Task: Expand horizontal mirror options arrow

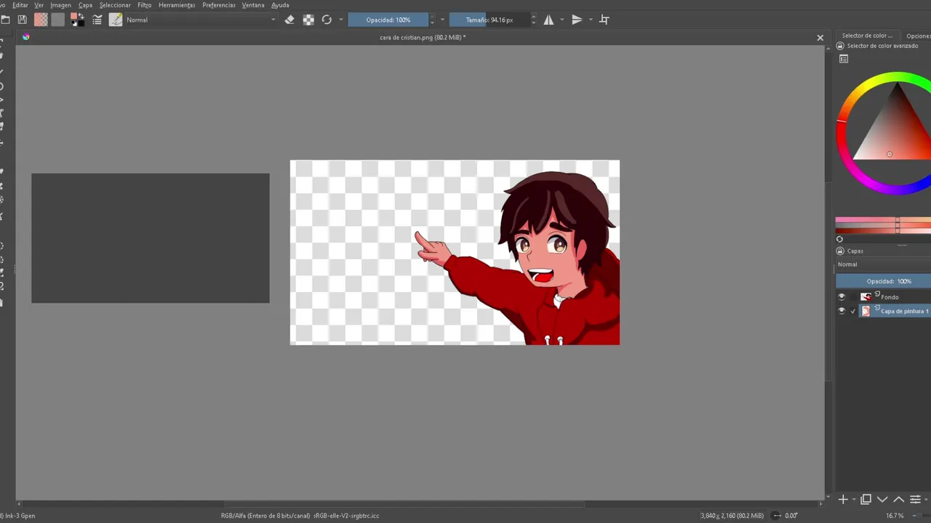Action: 562,20
